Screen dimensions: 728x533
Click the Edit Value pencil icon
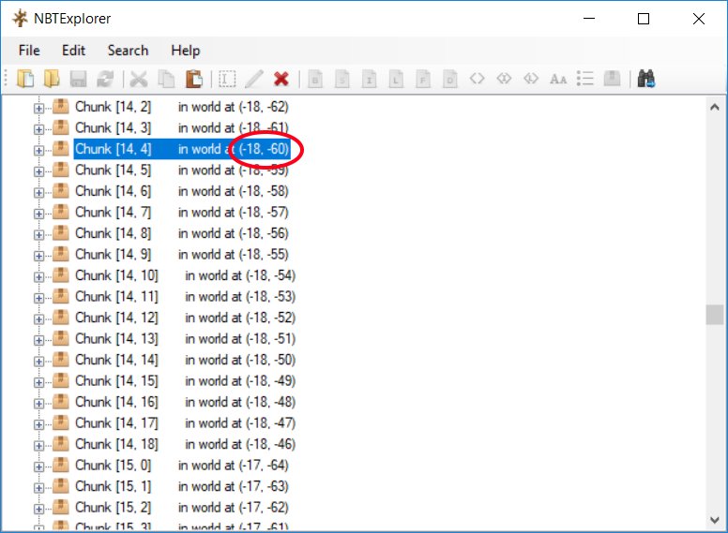(x=254, y=79)
